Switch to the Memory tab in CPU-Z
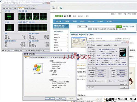Viewport: 137px width, 102px height. pos(106,45)
